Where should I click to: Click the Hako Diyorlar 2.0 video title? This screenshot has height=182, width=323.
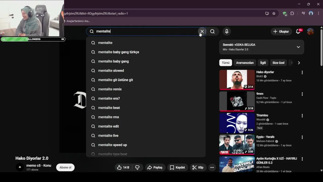click(x=32, y=158)
